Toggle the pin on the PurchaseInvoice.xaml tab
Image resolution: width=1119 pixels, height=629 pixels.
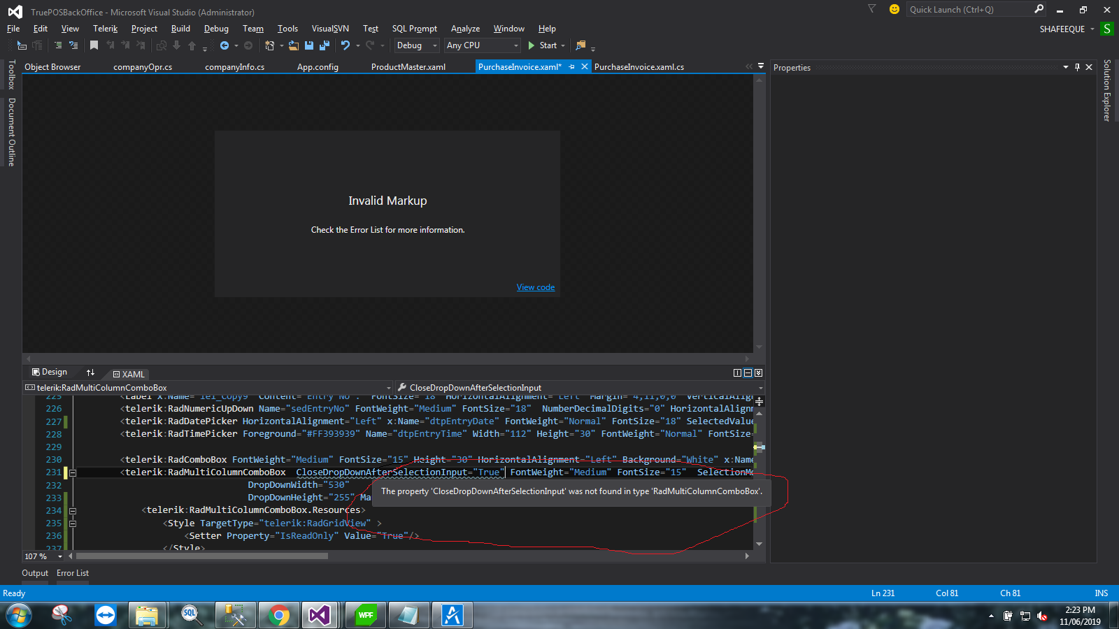pos(572,67)
